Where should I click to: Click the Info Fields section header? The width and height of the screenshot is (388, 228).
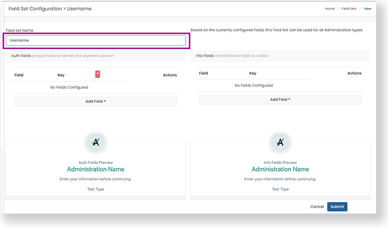(x=280, y=56)
